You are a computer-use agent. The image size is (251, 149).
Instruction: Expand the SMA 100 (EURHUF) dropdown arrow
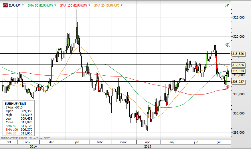[x=89, y=5]
